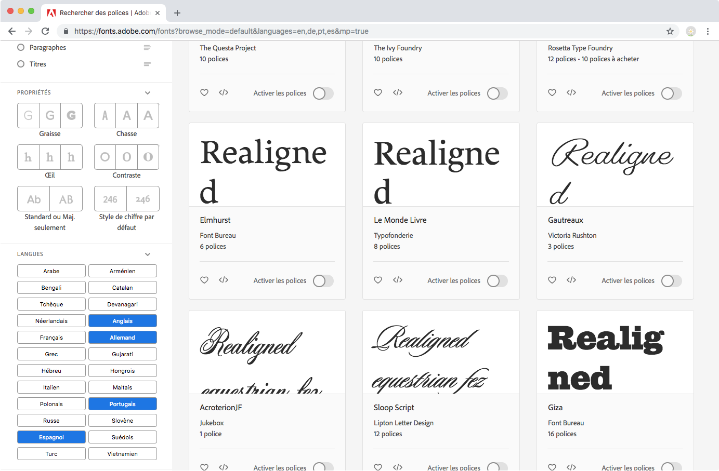719x471 pixels.
Task: Pick high contrast in Contraste filter
Action: pos(148,157)
